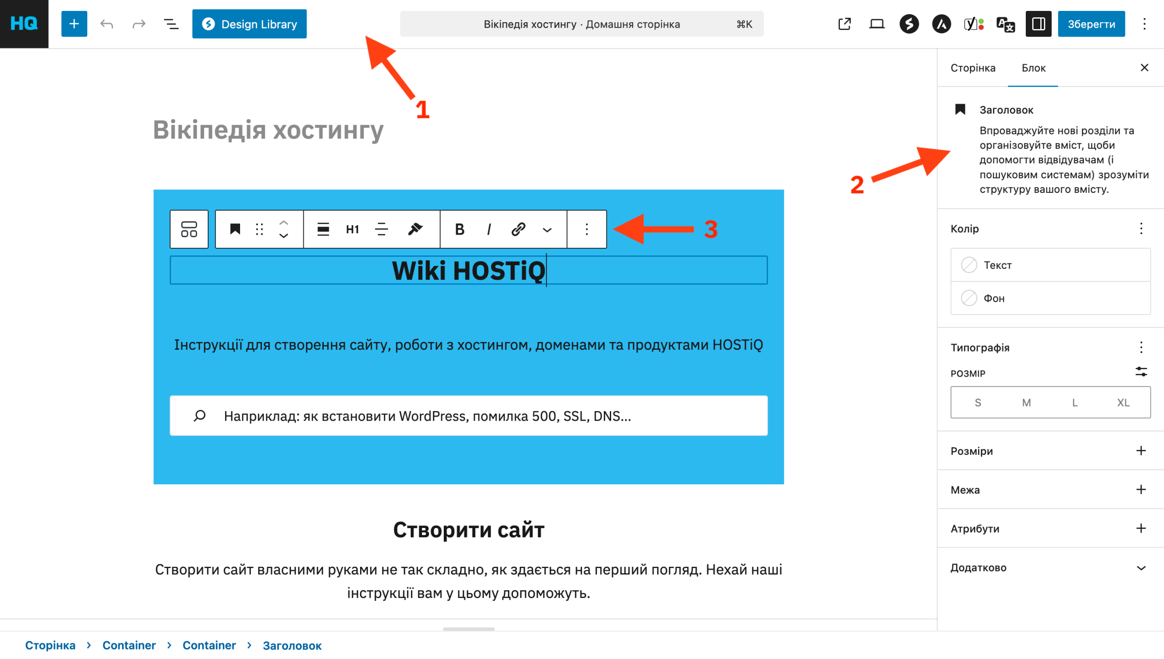Change the heading block type
The image size is (1164, 659).
(235, 229)
